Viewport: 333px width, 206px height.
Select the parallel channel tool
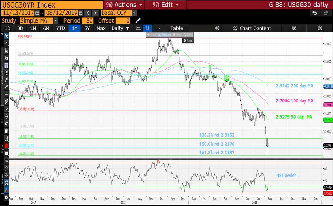[6, 101]
